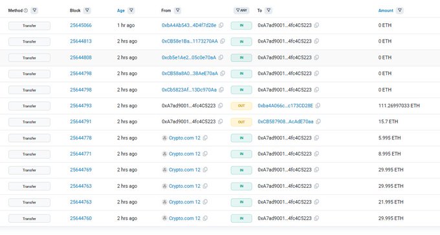440x235 pixels.
Task: Open the ANY direction filter
Action: pos(241,10)
